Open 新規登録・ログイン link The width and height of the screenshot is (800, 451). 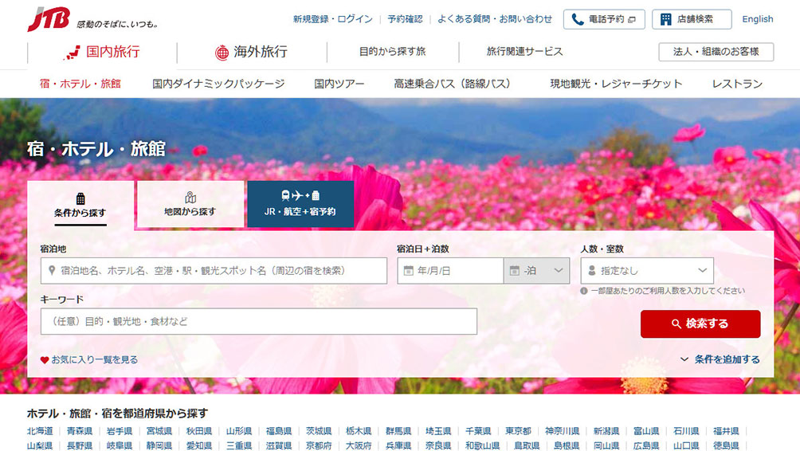332,19
